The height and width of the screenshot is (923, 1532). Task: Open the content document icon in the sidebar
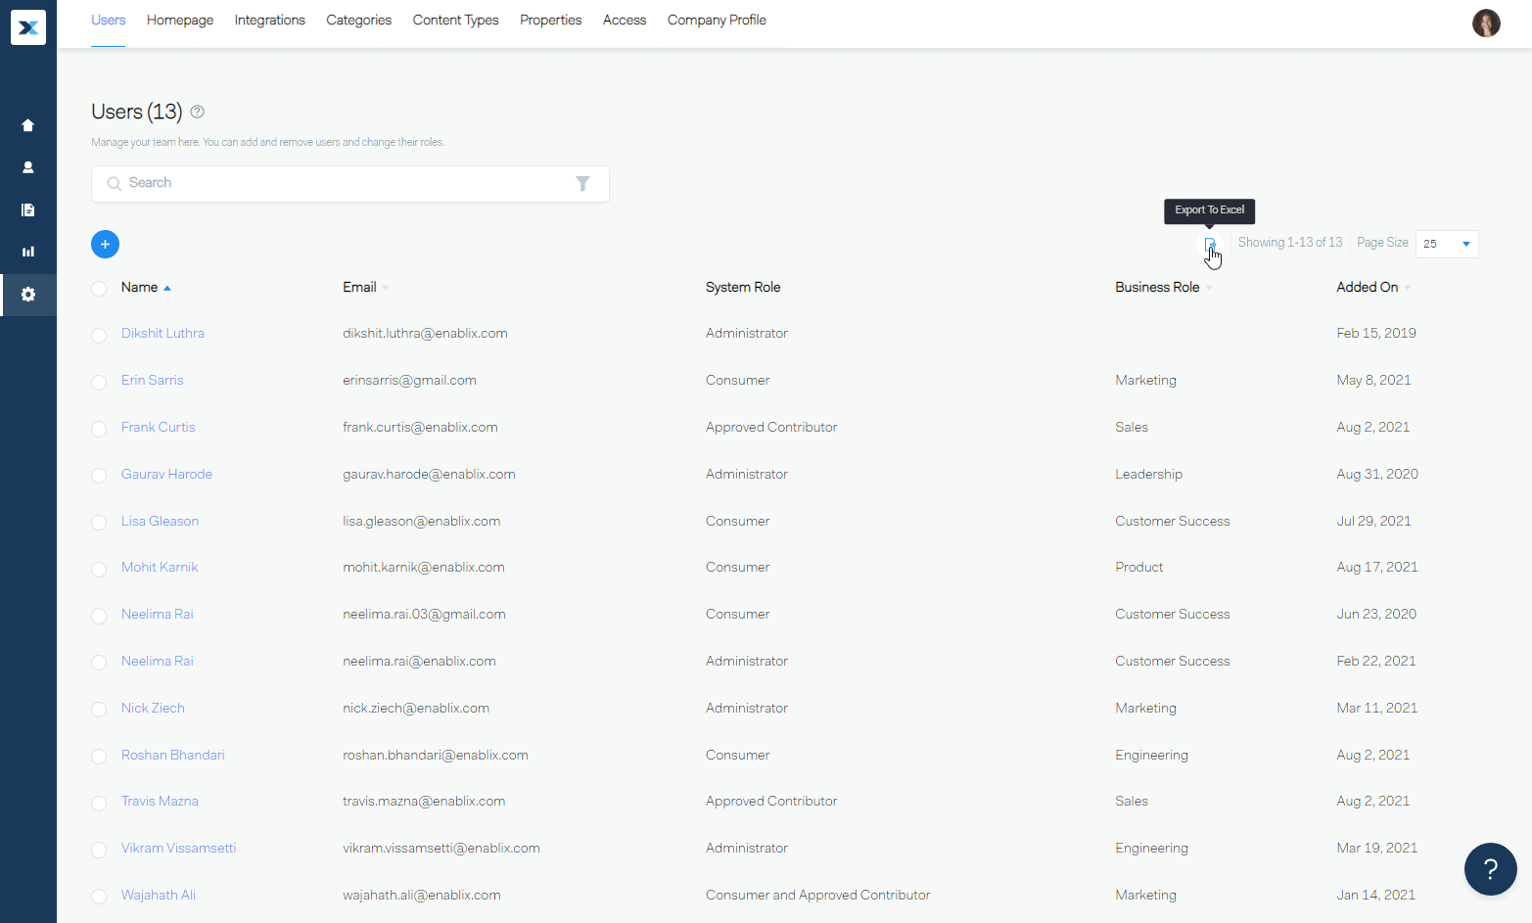pyautogui.click(x=27, y=209)
